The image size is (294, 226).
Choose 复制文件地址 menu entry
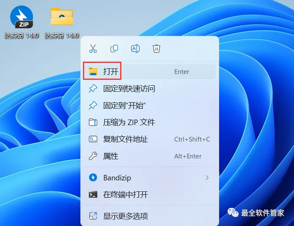click(x=149, y=139)
